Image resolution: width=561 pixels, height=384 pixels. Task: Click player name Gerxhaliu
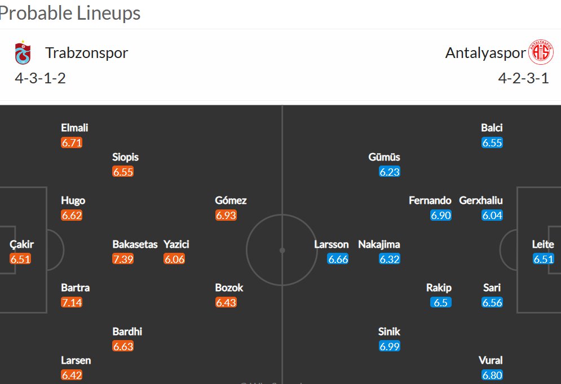coord(481,200)
